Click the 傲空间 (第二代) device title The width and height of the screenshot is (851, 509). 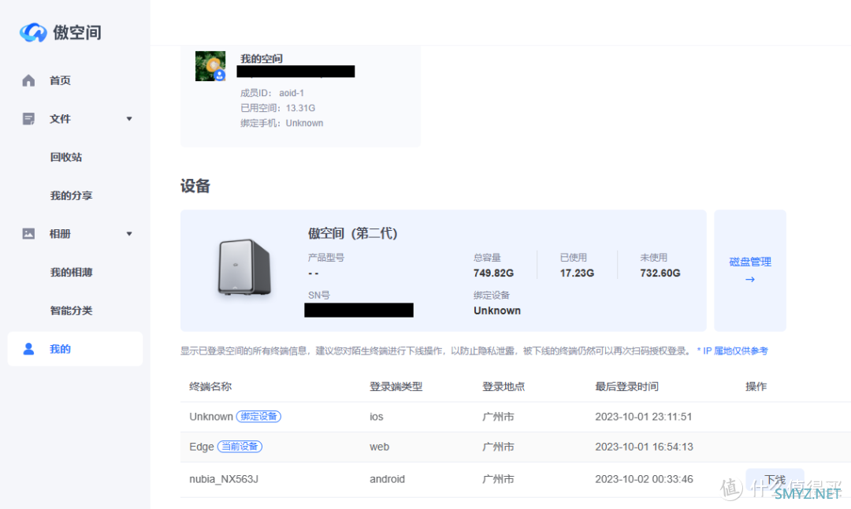point(353,233)
